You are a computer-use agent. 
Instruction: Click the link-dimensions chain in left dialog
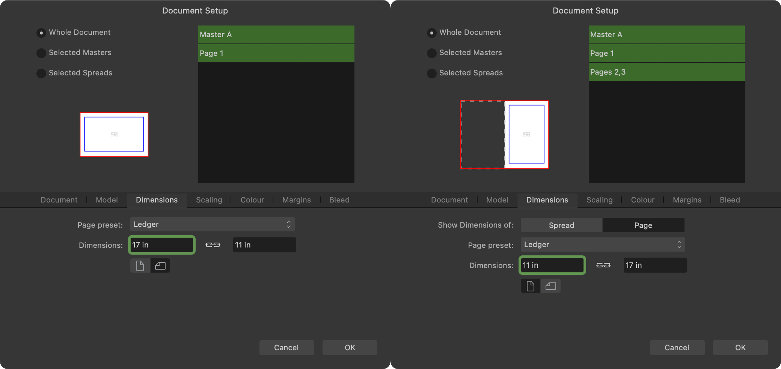(x=213, y=245)
